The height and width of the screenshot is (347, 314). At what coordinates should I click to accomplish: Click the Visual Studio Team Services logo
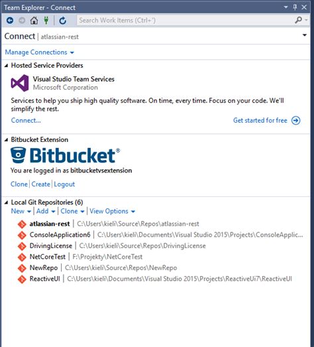(x=20, y=83)
